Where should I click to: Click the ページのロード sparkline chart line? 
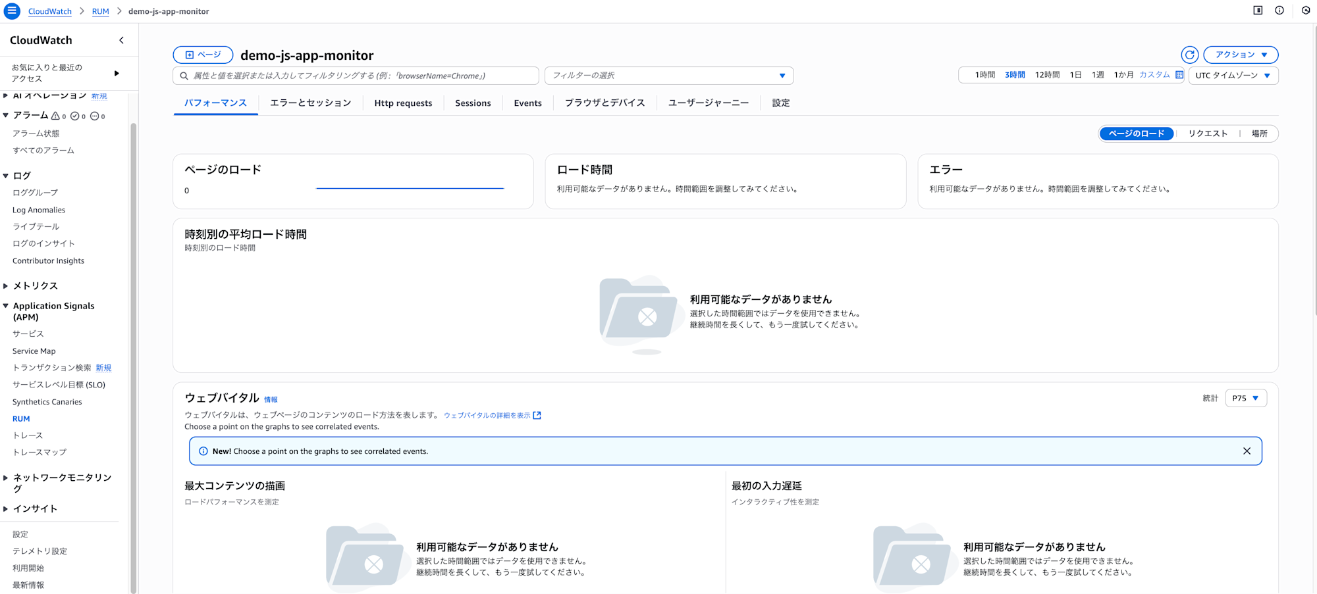pos(410,188)
